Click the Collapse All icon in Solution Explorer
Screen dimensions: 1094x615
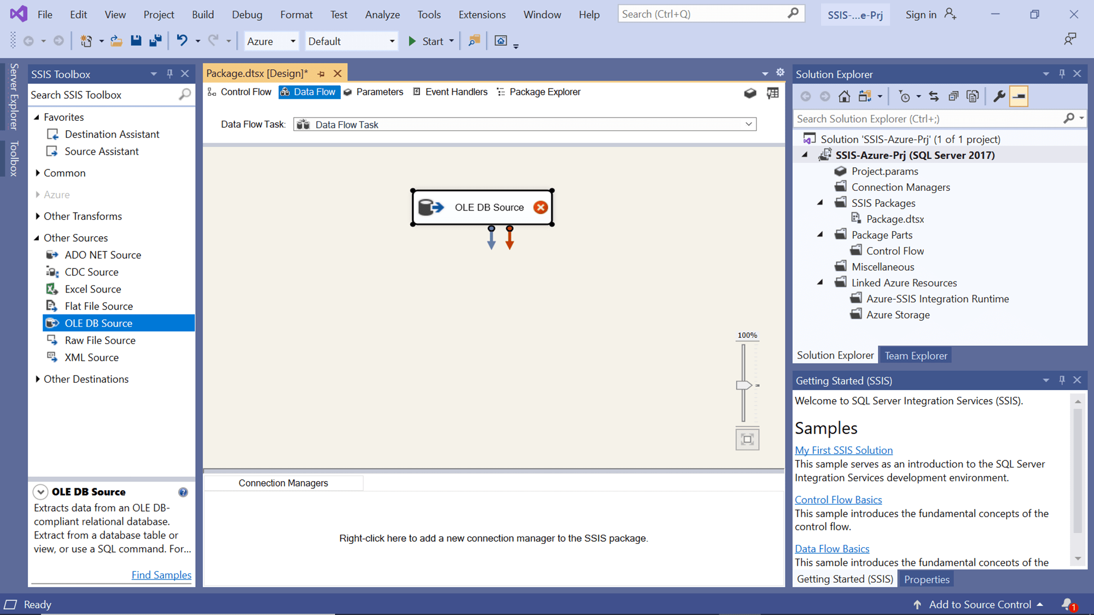pos(953,97)
